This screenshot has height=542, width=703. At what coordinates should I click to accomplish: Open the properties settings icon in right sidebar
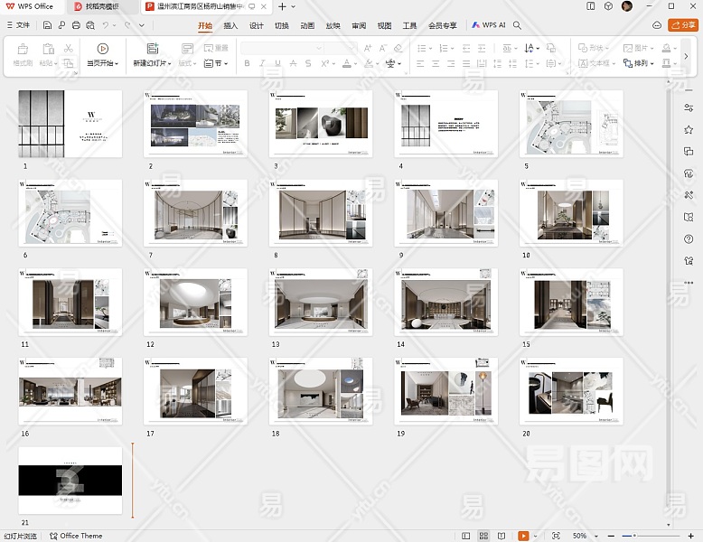click(x=689, y=107)
